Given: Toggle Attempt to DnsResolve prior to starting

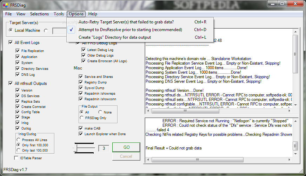Looking at the screenshot, I should coord(140,30).
